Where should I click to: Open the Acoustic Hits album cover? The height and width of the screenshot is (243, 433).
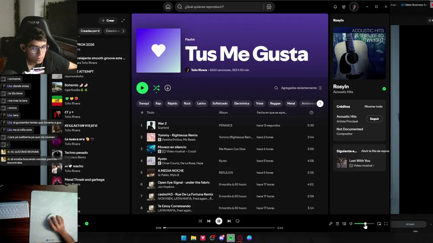[x=359, y=53]
